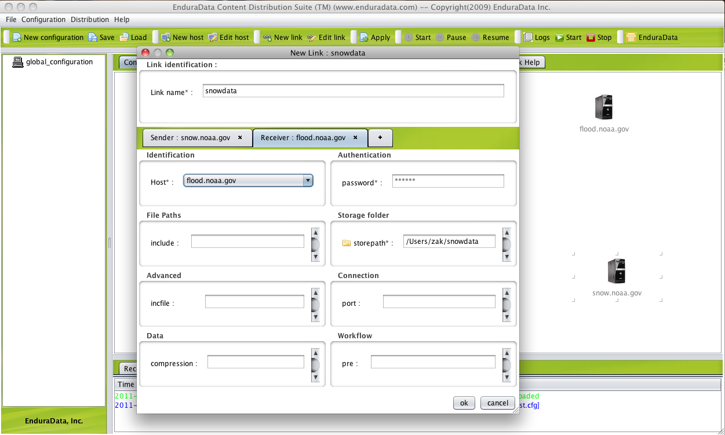Select the flood.noaa.gov host icon on canvas

click(603, 108)
